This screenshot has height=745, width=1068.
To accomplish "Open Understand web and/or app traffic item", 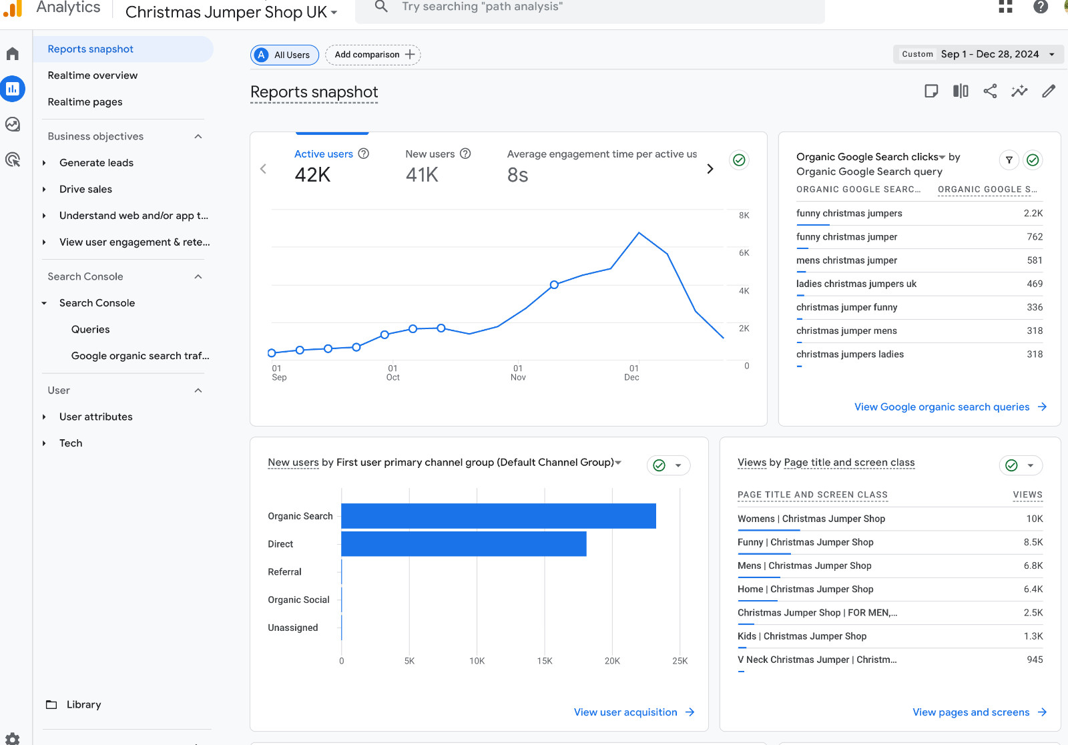I will click(133, 216).
